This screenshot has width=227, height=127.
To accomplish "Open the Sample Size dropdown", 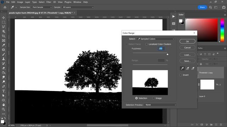I will coord(42,7).
